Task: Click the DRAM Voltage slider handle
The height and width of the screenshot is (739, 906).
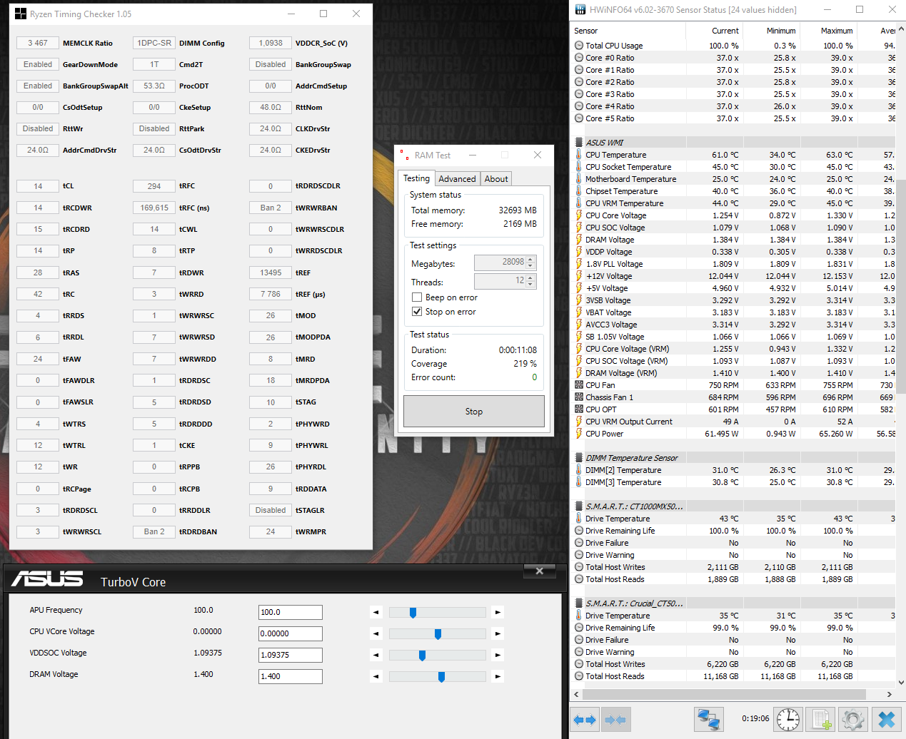Action: point(441,676)
